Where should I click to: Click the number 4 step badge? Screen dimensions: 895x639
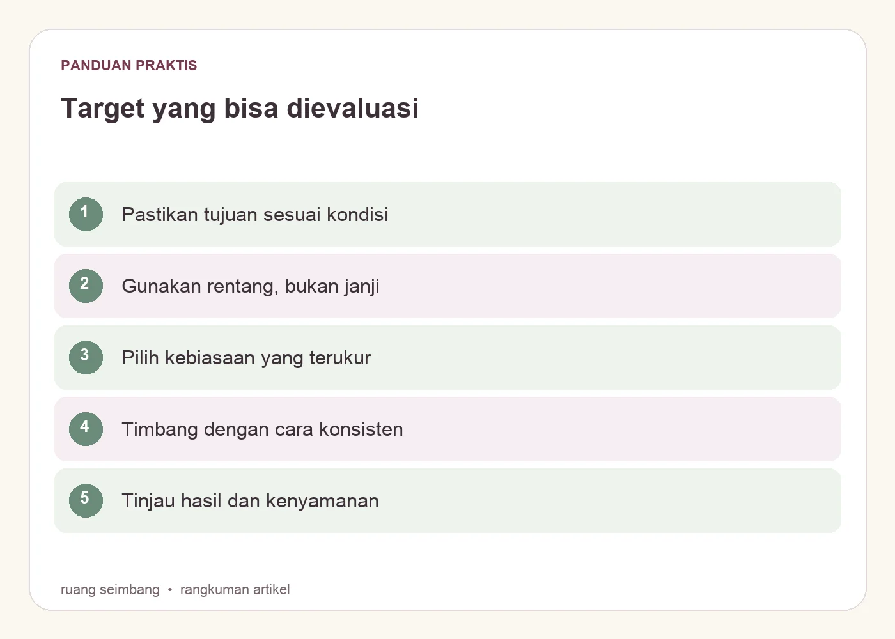click(x=86, y=429)
